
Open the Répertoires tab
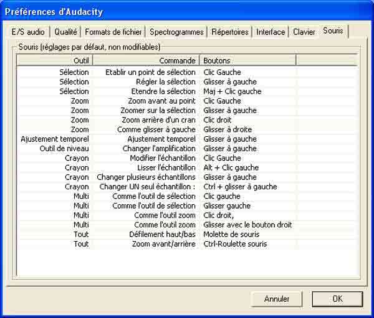coord(230,32)
